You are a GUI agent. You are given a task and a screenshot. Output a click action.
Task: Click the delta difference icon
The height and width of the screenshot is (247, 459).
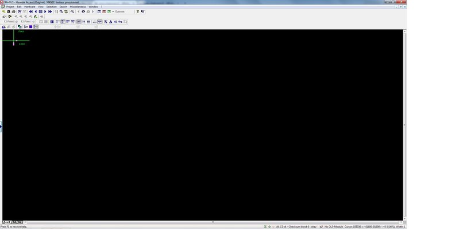pos(111,22)
